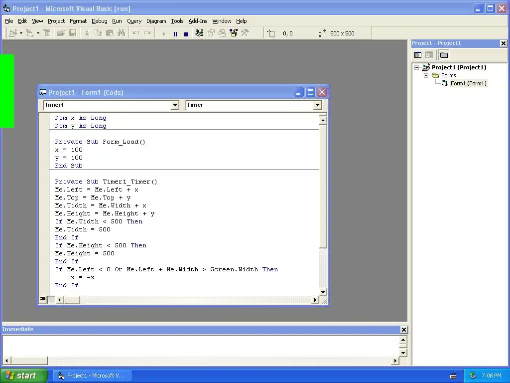510x383 pixels.
Task: Click Immediate window scroll down arrow
Action: click(403, 353)
